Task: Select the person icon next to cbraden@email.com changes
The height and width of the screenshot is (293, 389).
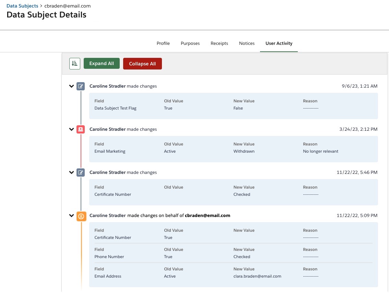Action: tap(81, 216)
